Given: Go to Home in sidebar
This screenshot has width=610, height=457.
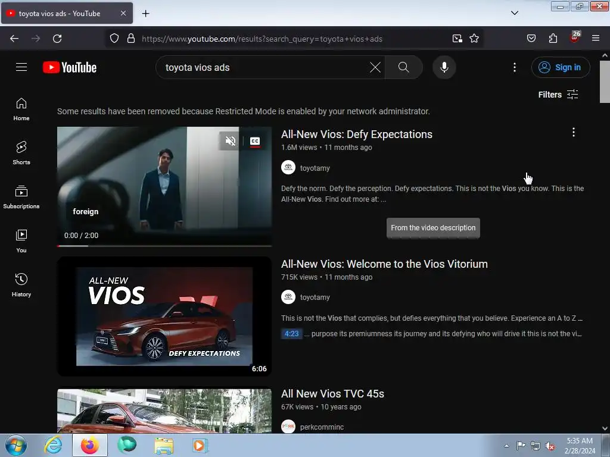Looking at the screenshot, I should (21, 109).
